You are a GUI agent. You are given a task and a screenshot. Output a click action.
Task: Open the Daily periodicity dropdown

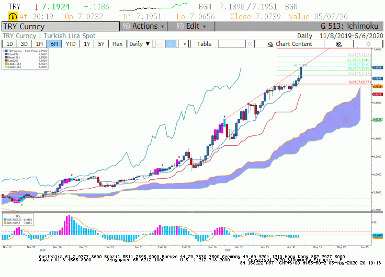click(140, 44)
